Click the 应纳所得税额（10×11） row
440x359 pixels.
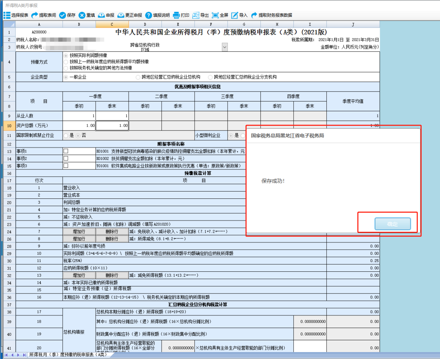tap(194, 268)
